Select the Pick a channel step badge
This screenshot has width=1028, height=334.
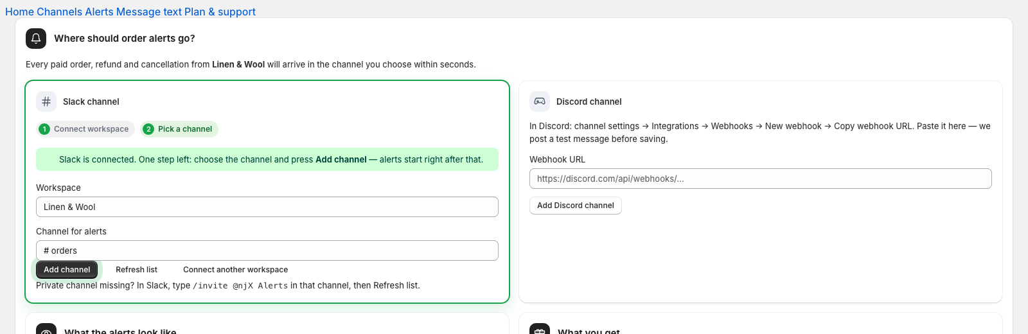click(x=179, y=129)
